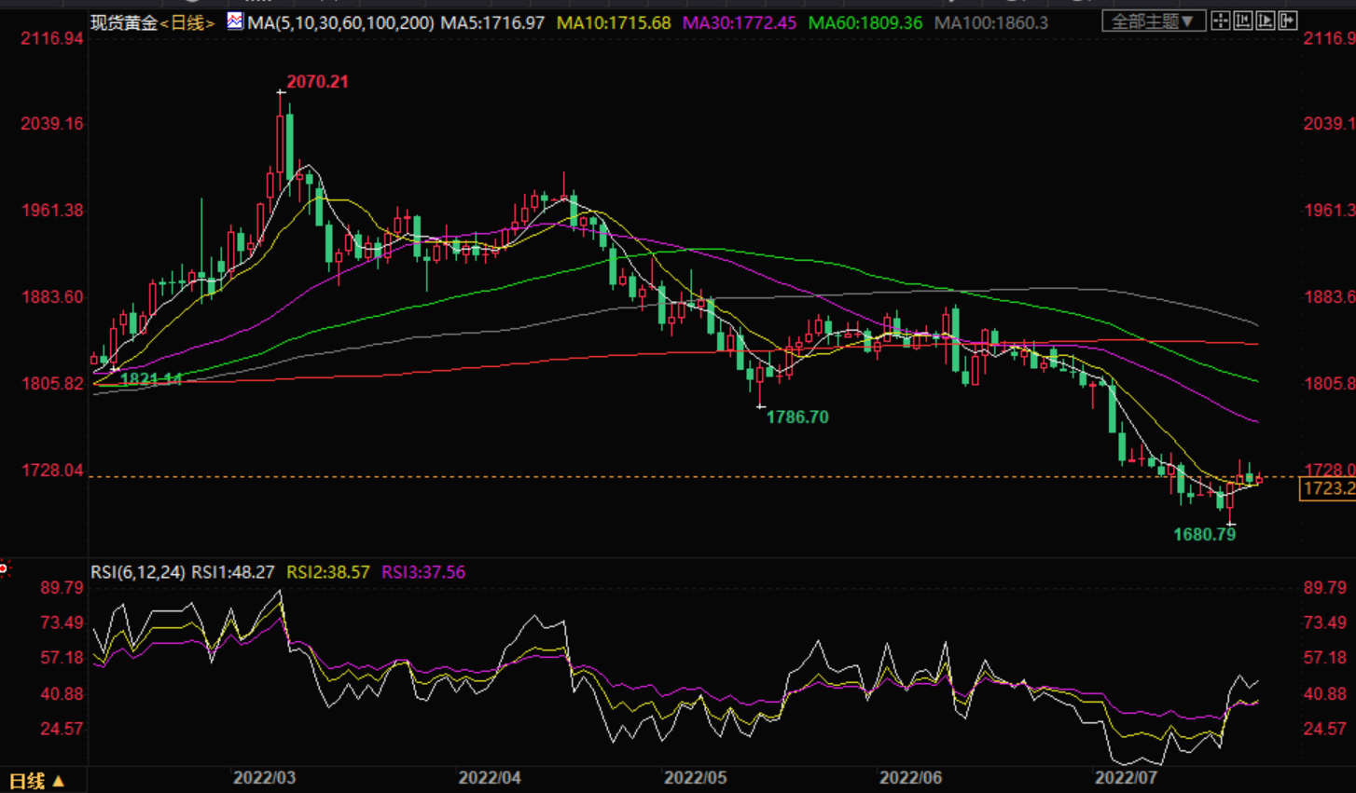
Task: Click the MA60:1809.36 green legend value
Action: 865,22
